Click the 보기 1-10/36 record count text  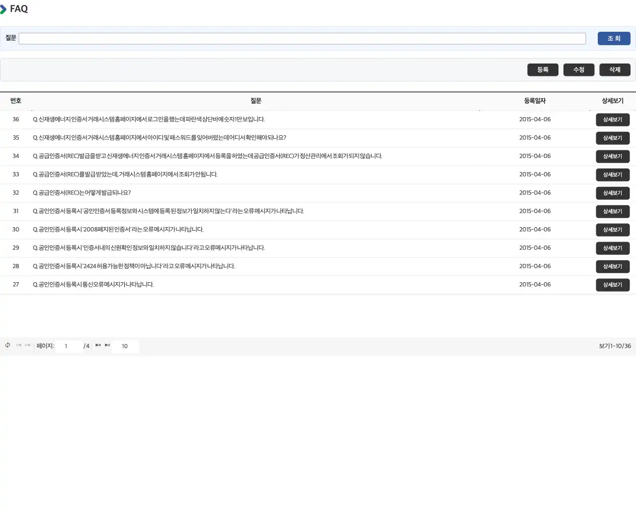pos(615,346)
